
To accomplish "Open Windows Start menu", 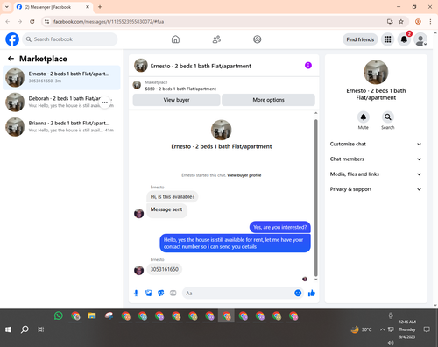I will pos(8,329).
